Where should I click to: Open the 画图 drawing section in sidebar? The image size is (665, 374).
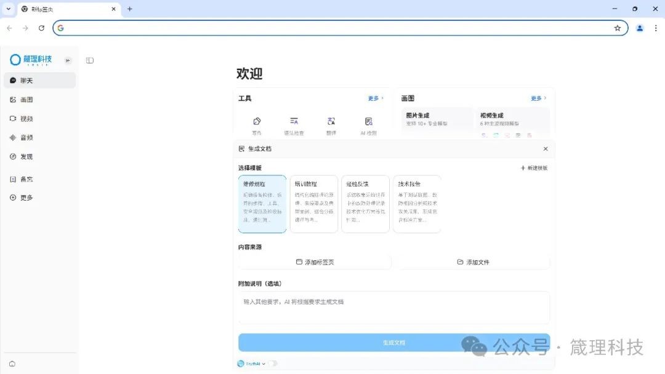point(26,100)
